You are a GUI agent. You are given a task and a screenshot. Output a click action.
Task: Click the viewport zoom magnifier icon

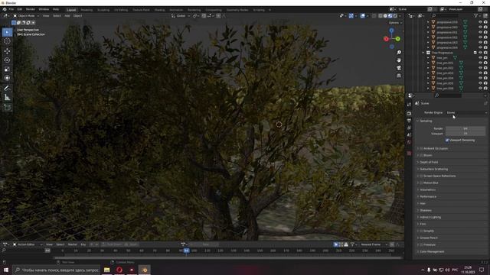click(x=399, y=53)
